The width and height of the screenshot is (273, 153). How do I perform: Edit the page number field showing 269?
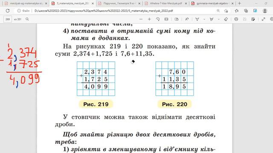tap(8, 19)
